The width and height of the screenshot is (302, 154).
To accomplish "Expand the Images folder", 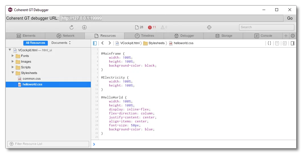I will pos(13,61).
